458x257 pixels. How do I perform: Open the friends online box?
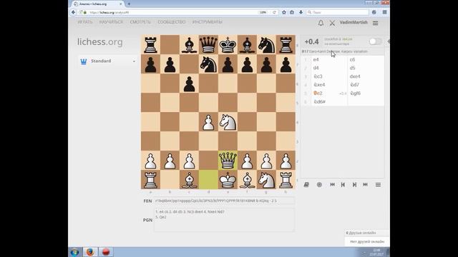[367, 233]
